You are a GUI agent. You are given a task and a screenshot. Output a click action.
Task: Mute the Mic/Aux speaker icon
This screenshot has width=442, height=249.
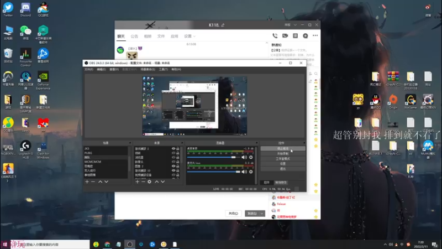pyautogui.click(x=244, y=172)
